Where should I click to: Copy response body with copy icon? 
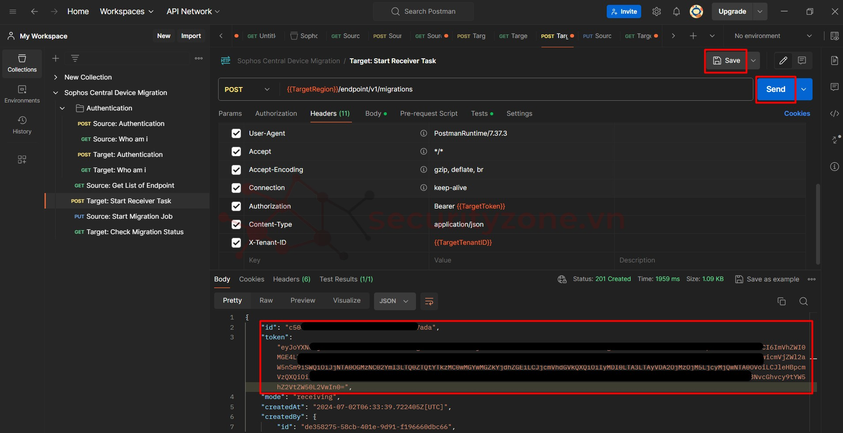pos(782,301)
